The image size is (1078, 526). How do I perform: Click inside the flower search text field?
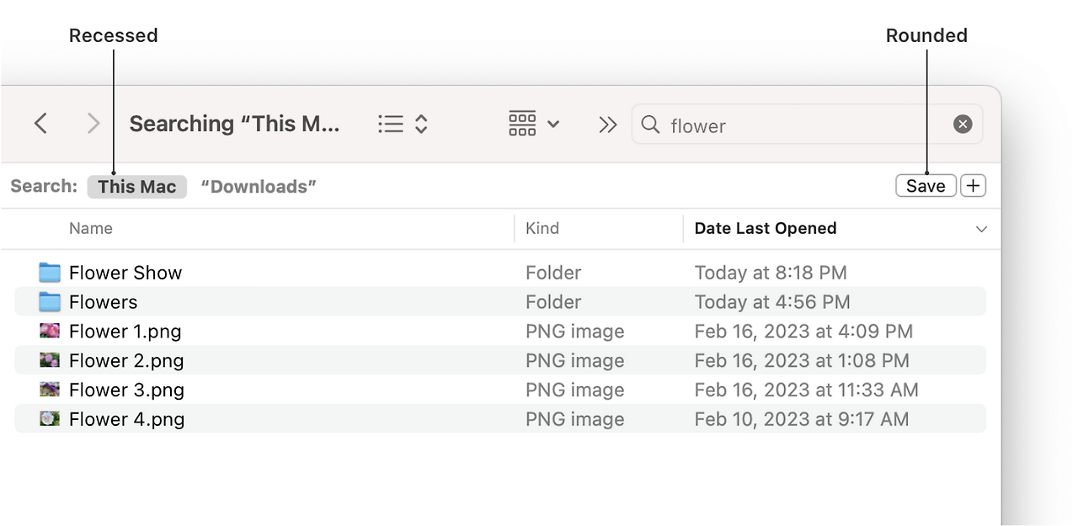[x=800, y=125]
